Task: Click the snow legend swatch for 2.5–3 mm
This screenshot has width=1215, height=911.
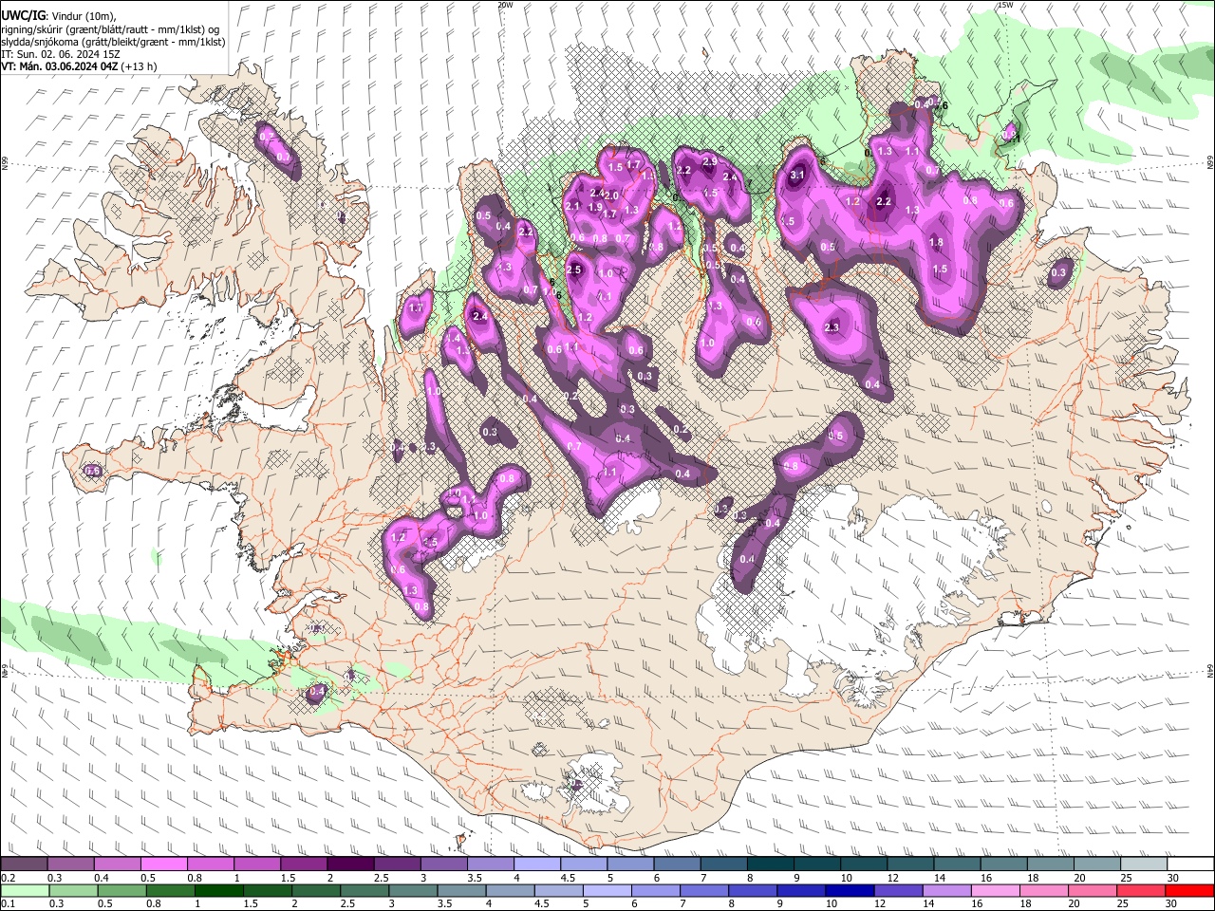Action: tap(396, 865)
